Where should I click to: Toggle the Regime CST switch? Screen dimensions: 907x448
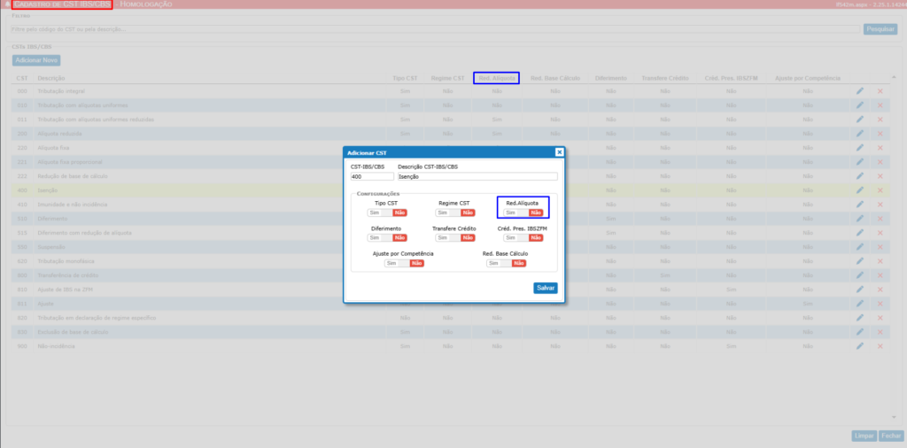454,212
